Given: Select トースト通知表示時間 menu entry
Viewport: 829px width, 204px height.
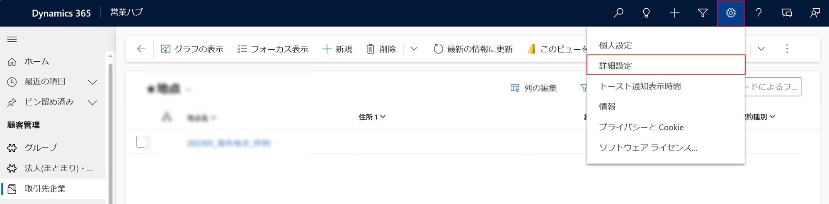Looking at the screenshot, I should (666, 86).
